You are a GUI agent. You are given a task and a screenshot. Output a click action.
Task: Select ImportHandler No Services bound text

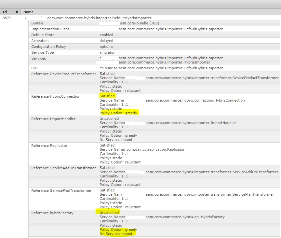[x=116, y=140]
